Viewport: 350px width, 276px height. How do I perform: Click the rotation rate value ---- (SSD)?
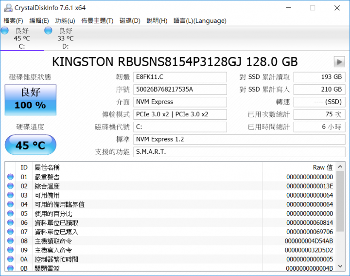[x=319, y=102]
